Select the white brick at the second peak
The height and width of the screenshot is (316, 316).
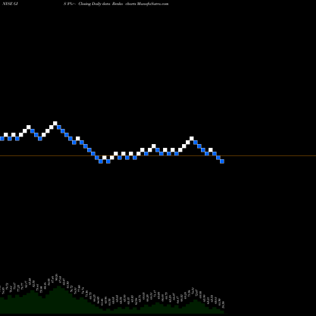(191, 138)
